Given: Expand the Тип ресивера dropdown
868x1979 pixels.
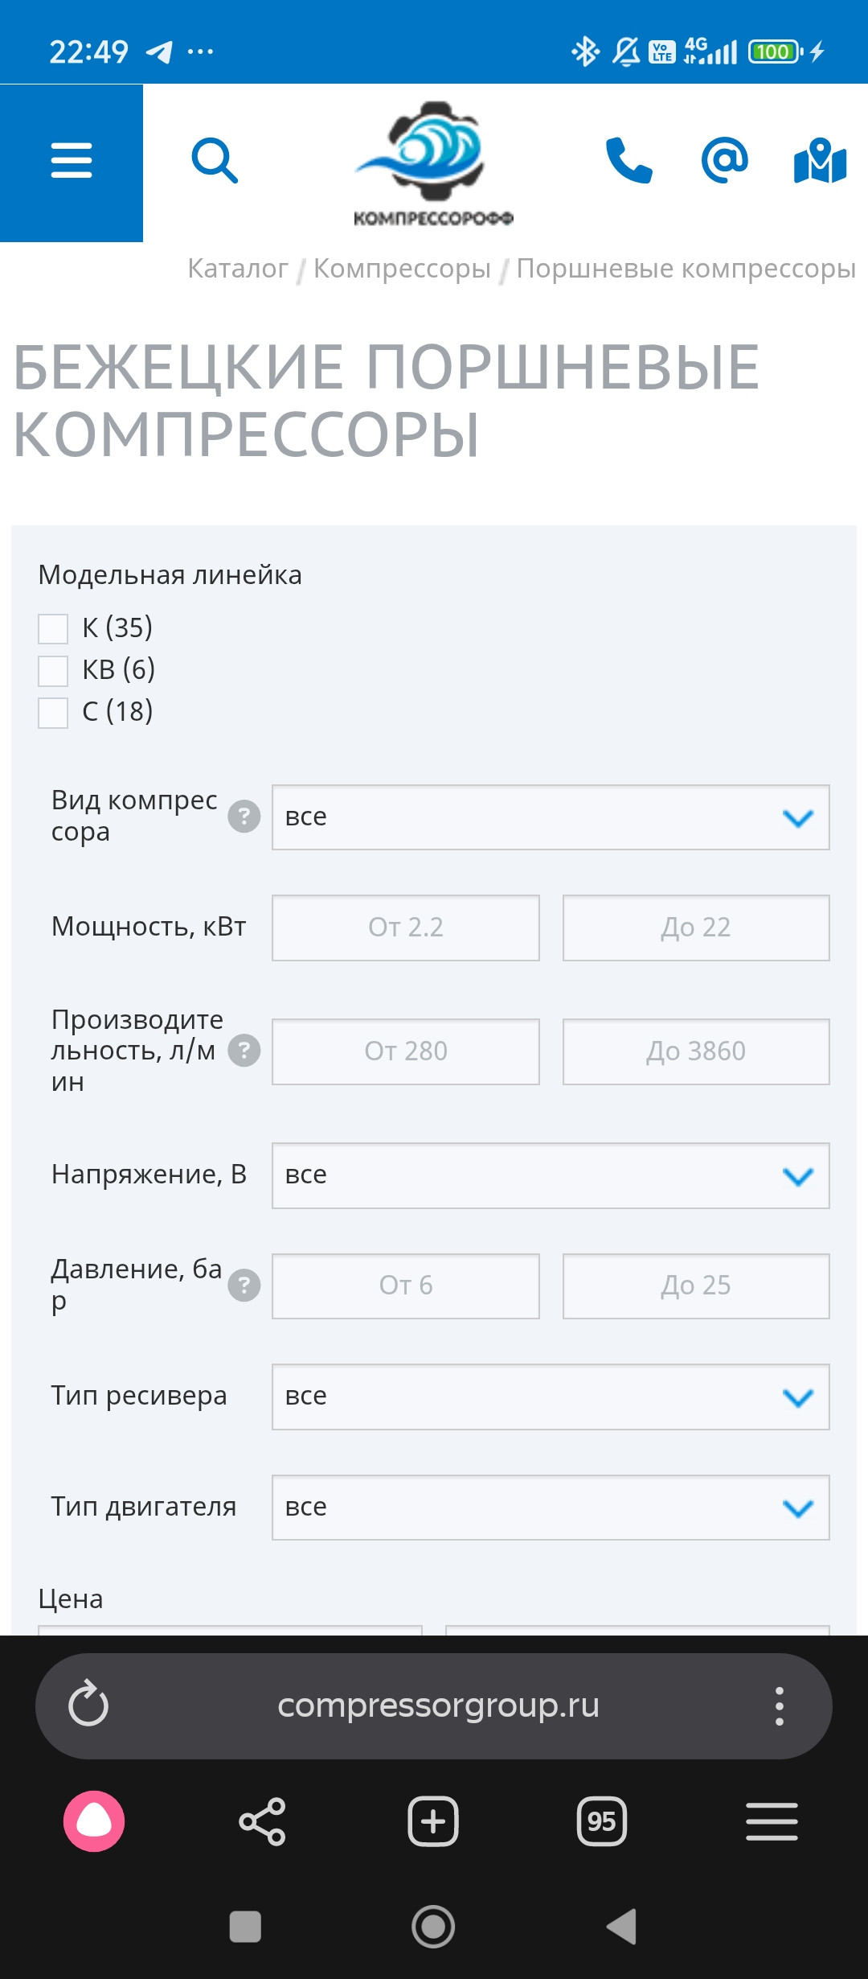Looking at the screenshot, I should 551,1397.
